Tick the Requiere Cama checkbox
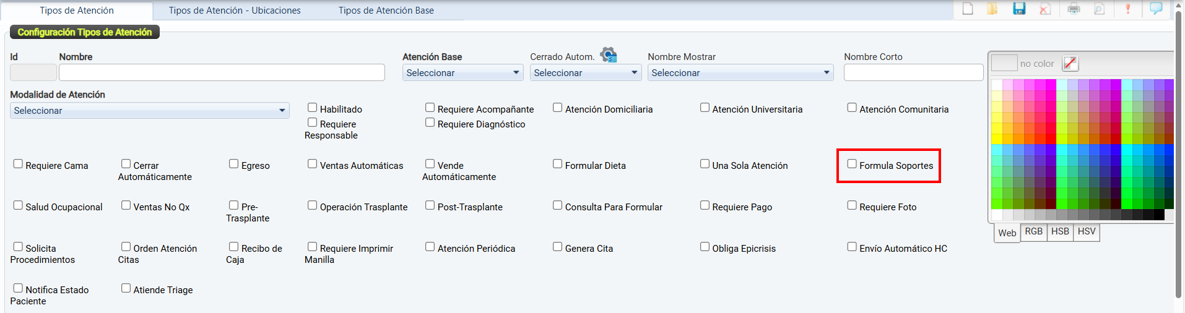 point(18,164)
